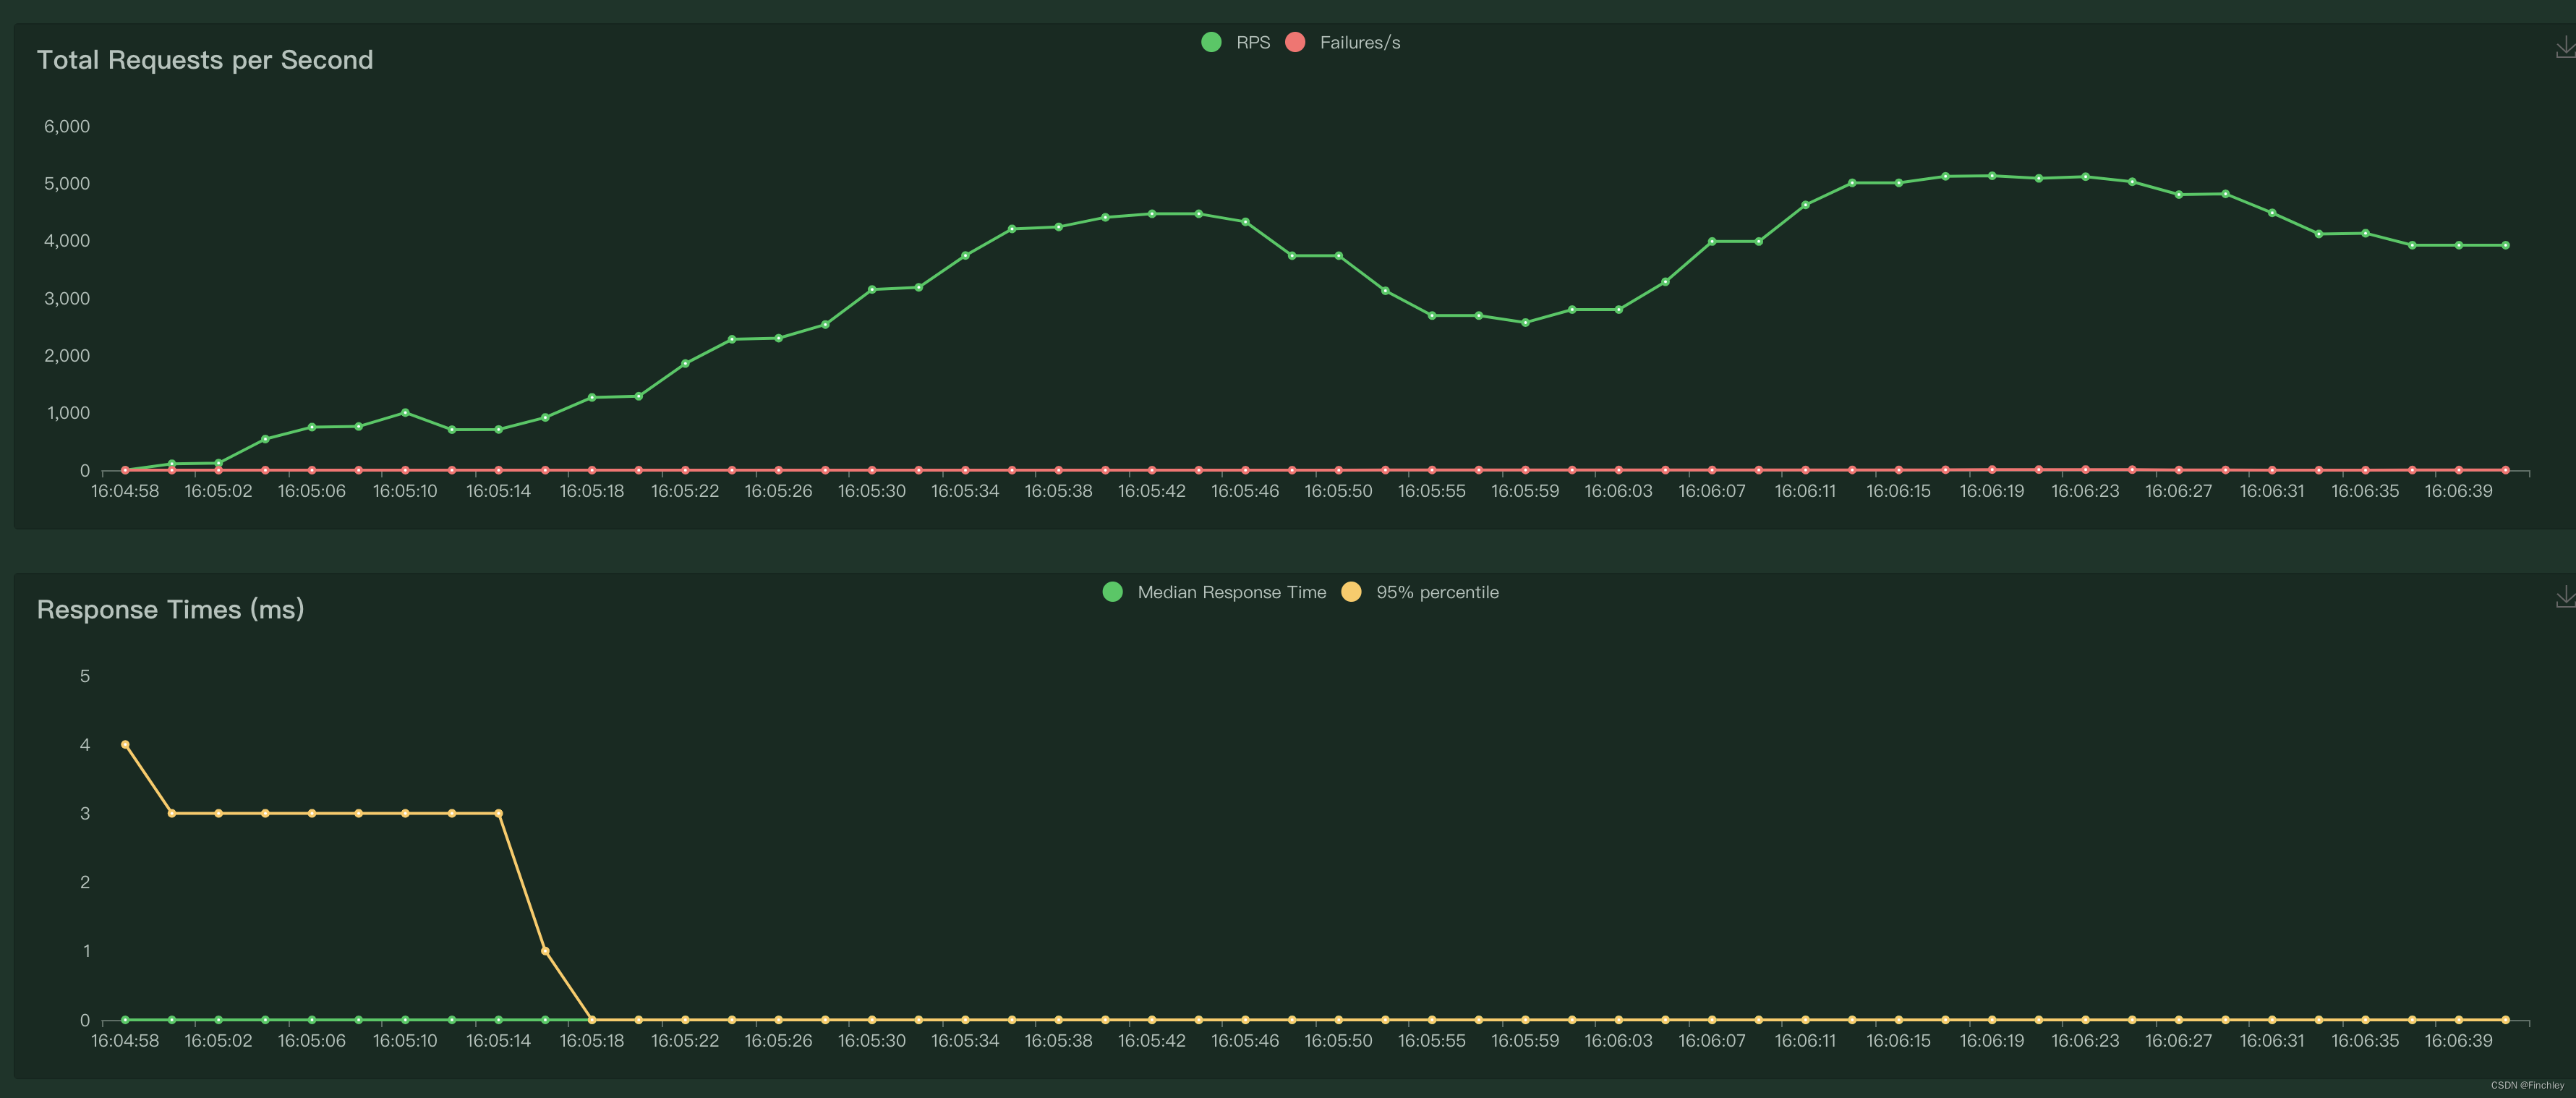Select the first Failures/s data point
Viewport: 2576px width, 1098px height.
pos(125,470)
